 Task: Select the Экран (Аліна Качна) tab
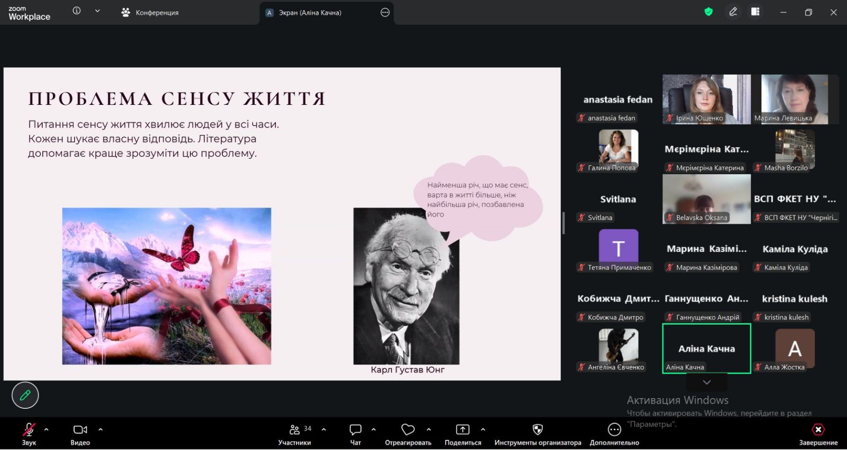[310, 13]
